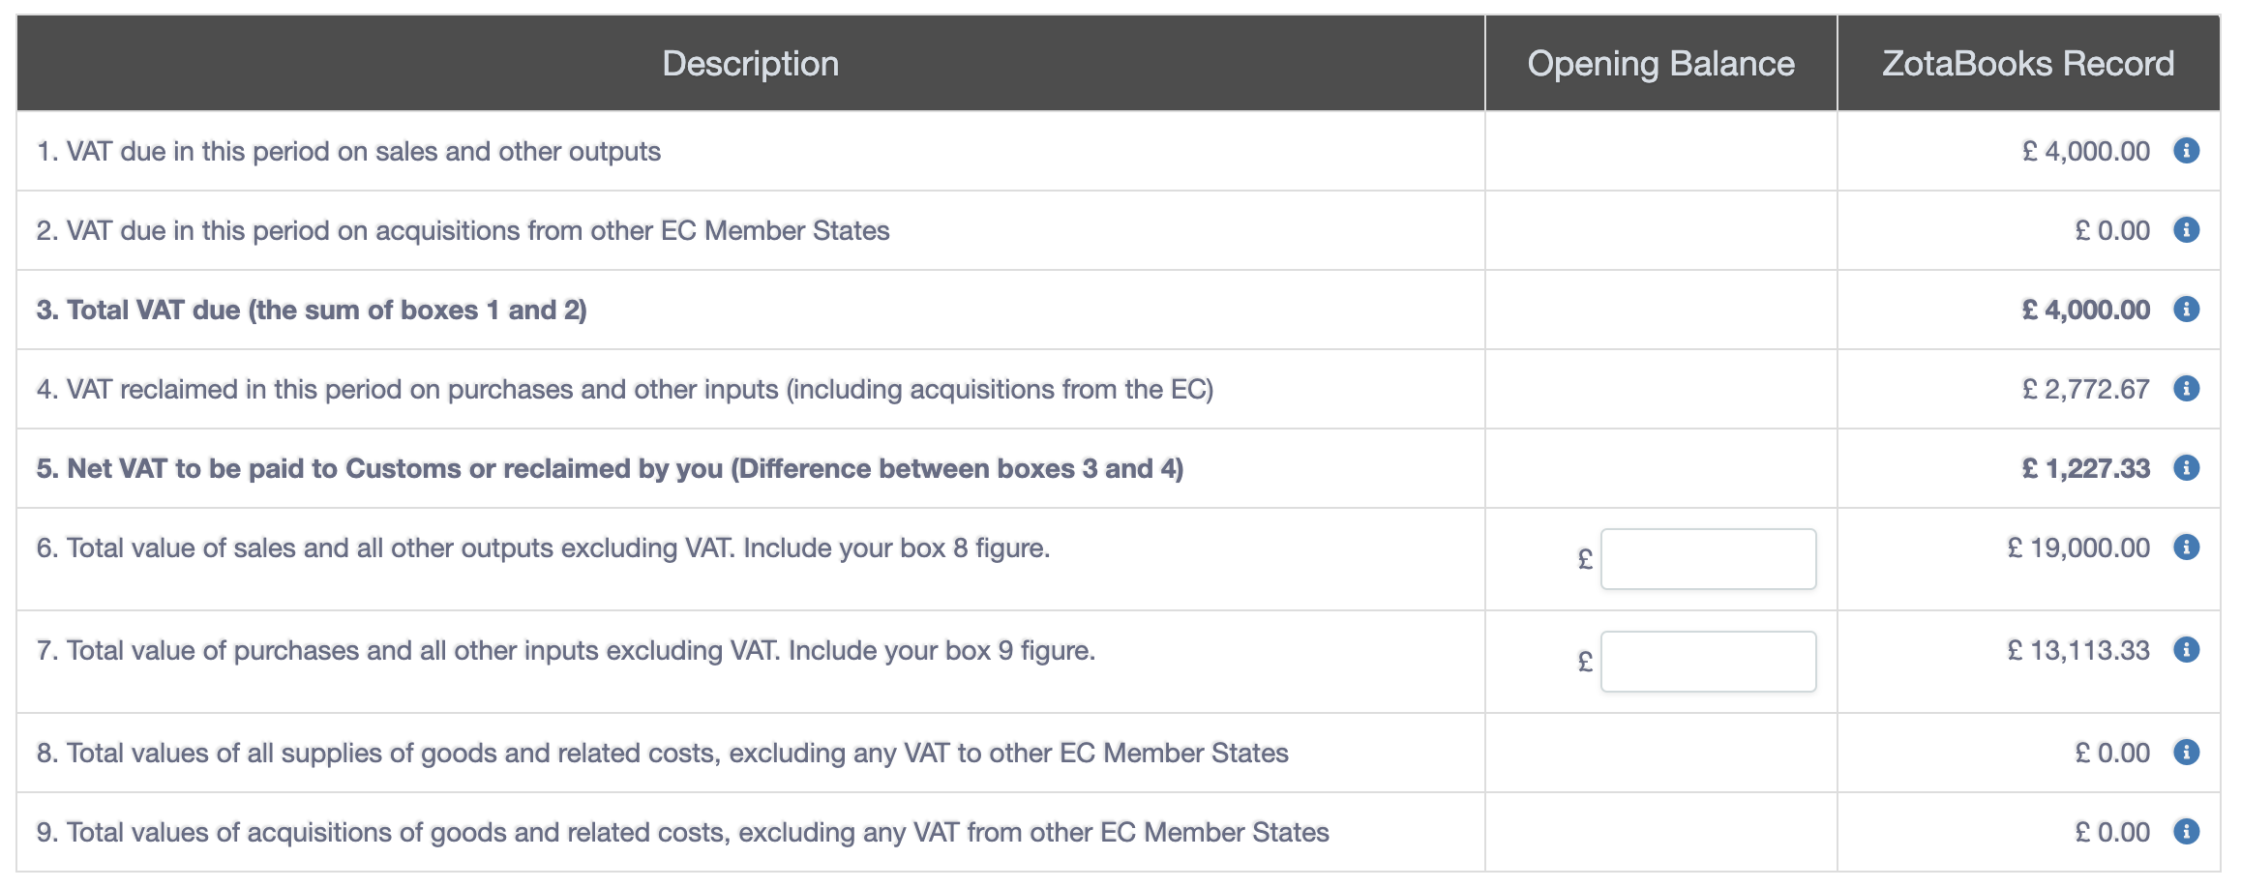
Task: Click info icon beside £ 19,000.00
Action: (x=2186, y=548)
